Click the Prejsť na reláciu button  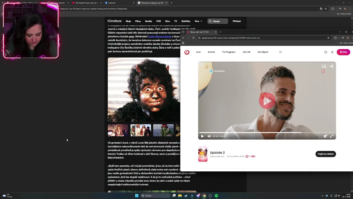point(326,154)
